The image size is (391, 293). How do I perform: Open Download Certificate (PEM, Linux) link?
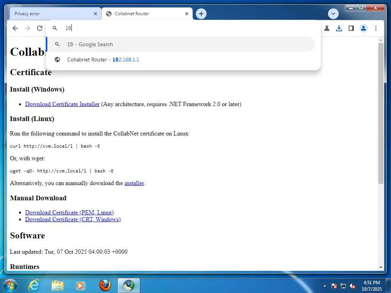click(69, 213)
